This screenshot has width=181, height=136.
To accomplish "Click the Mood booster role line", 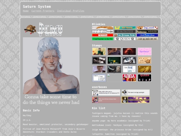I will click(x=56, y=125).
